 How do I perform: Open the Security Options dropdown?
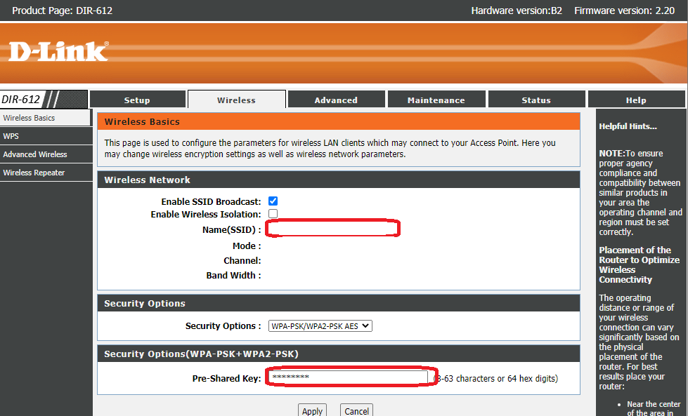320,326
